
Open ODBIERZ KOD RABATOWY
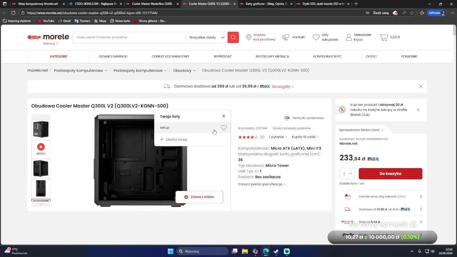tap(171, 56)
